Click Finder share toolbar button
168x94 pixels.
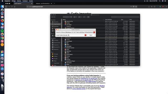[x=84, y=17]
